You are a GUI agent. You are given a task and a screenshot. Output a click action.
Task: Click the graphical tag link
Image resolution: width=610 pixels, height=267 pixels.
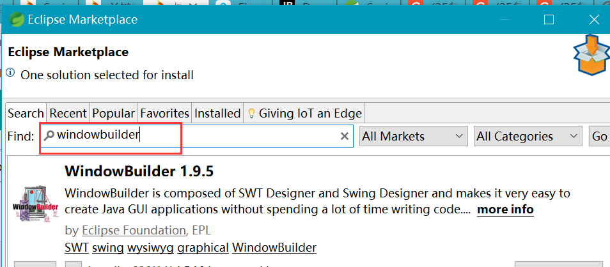pos(203,248)
